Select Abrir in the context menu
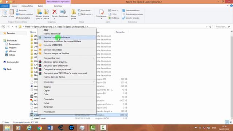The width and height of the screenshot is (233, 131). [67, 30]
